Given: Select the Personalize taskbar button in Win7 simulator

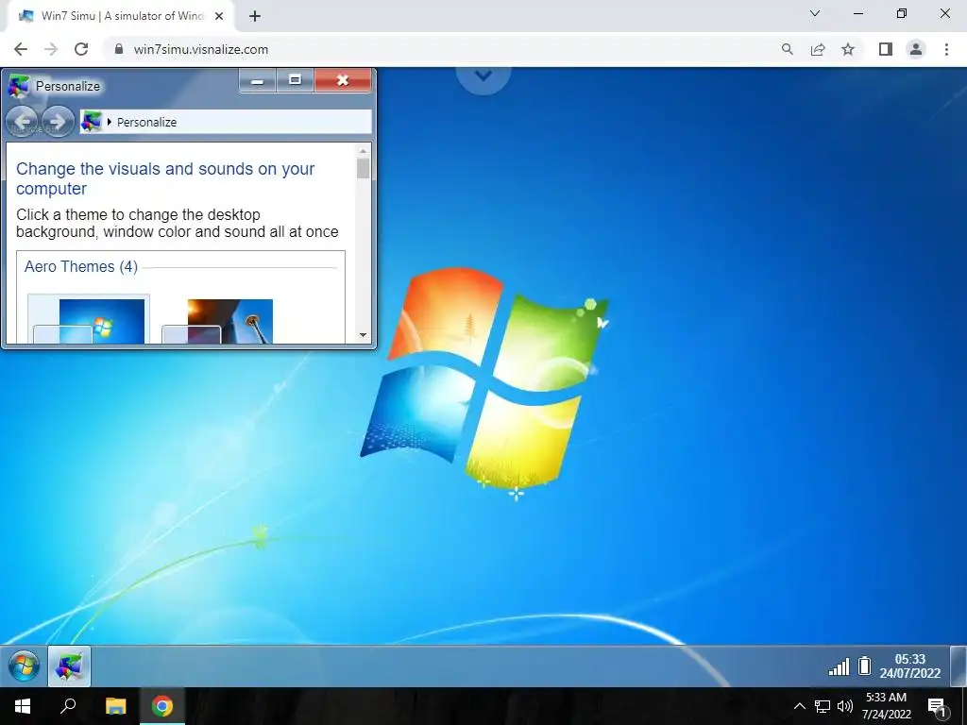Looking at the screenshot, I should point(69,666).
